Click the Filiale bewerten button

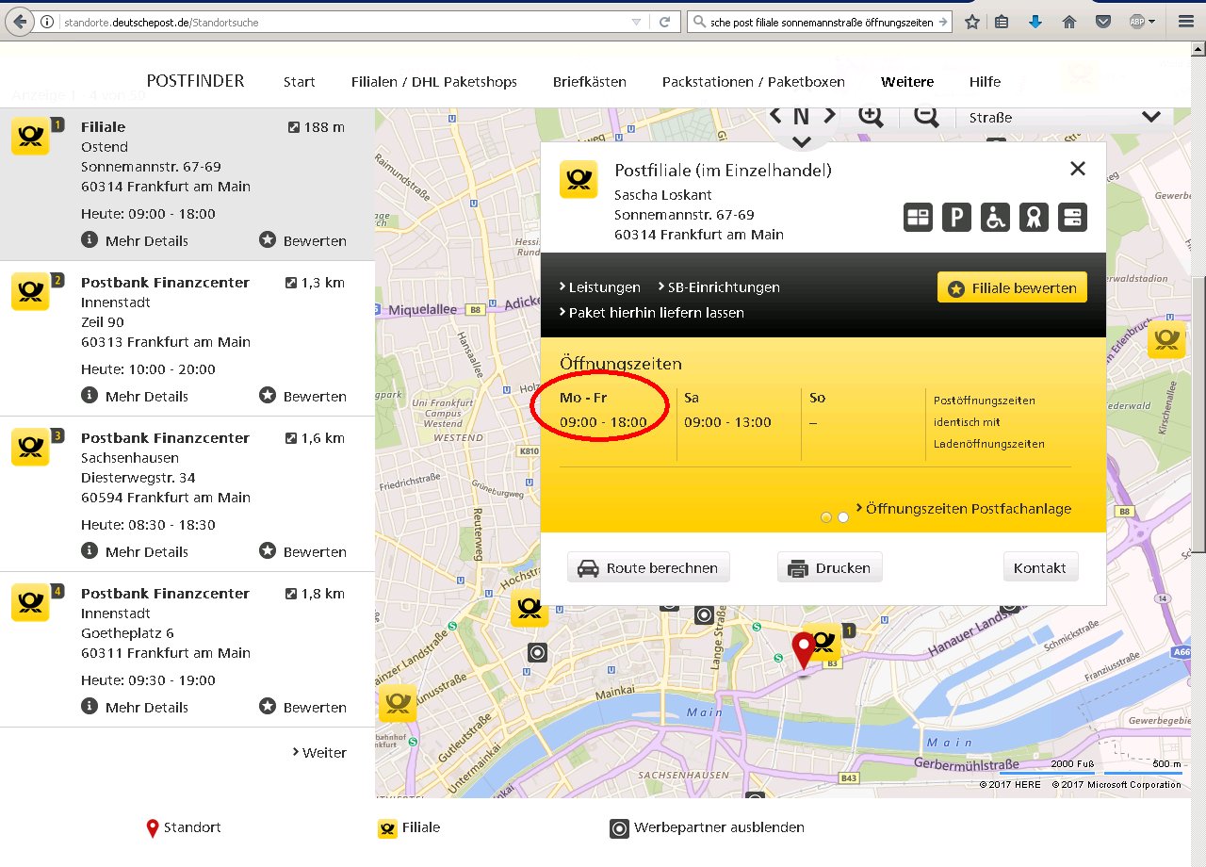tap(1012, 288)
